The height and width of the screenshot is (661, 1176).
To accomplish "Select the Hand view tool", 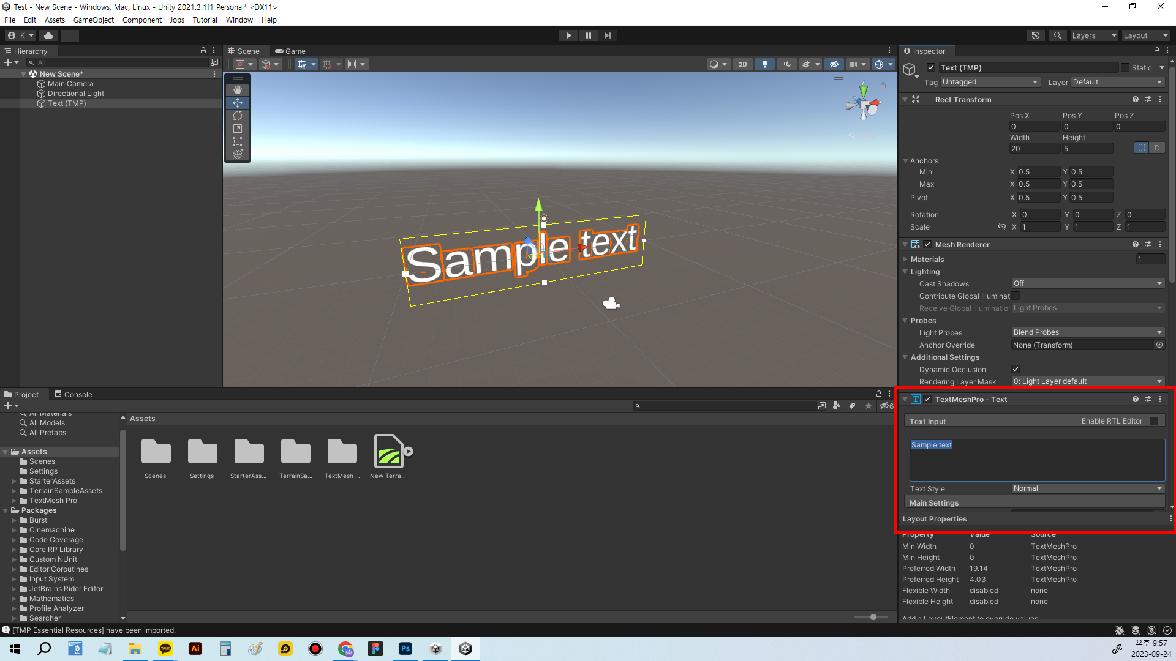I will coord(238,90).
